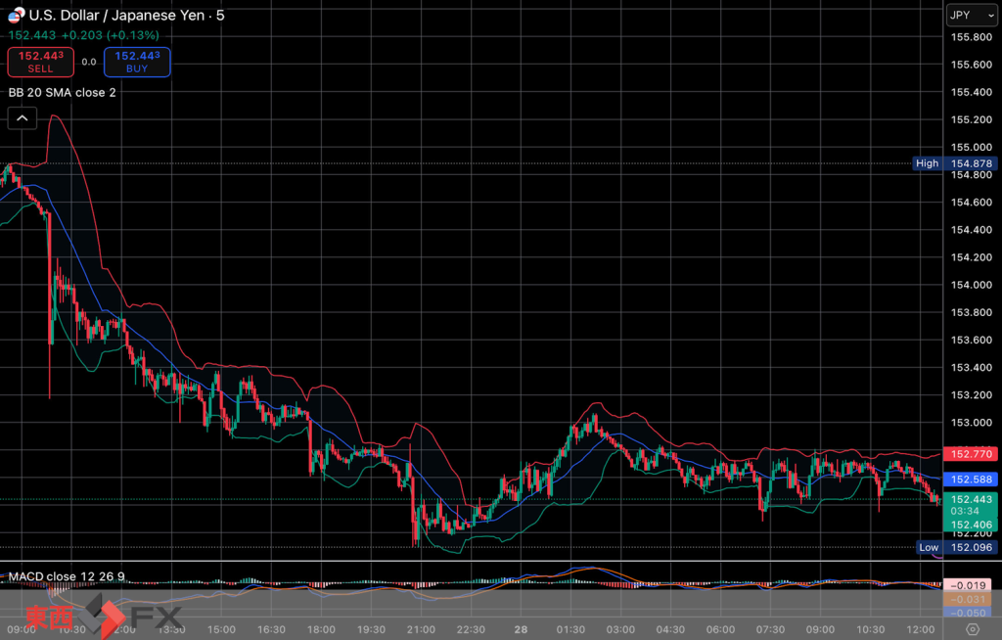Select the BB 20 SMA close 2 indicator

click(x=63, y=92)
